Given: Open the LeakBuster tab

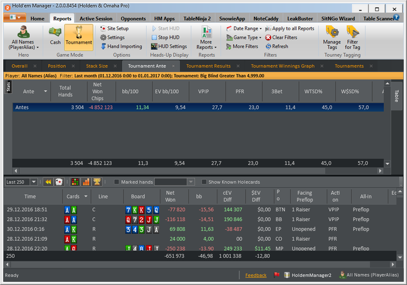Looking at the screenshot, I should click(300, 19).
